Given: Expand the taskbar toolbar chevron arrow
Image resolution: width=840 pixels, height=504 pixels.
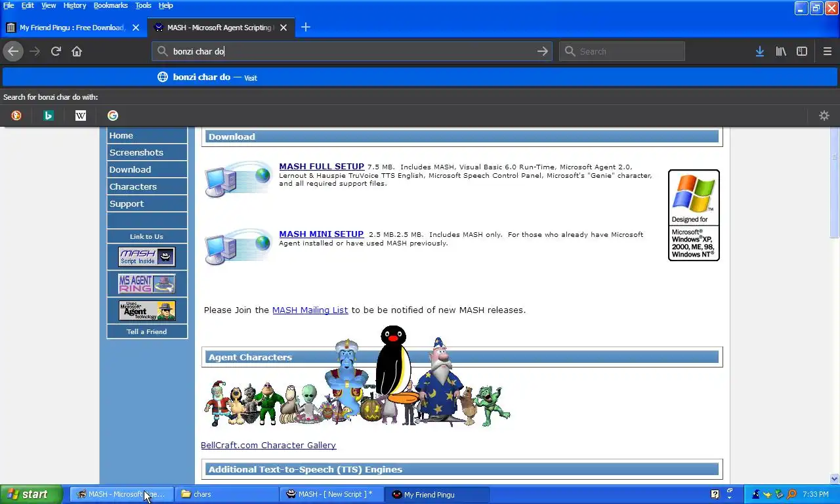Looking at the screenshot, I should click(729, 497).
